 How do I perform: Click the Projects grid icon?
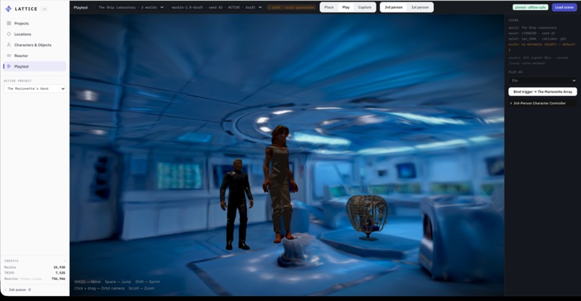click(x=9, y=23)
